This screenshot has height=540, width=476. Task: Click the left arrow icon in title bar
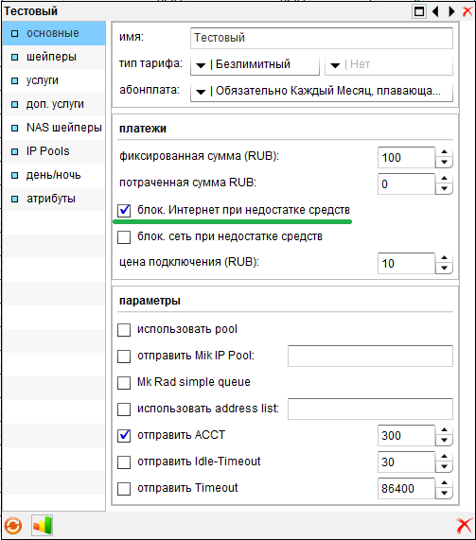tap(435, 11)
